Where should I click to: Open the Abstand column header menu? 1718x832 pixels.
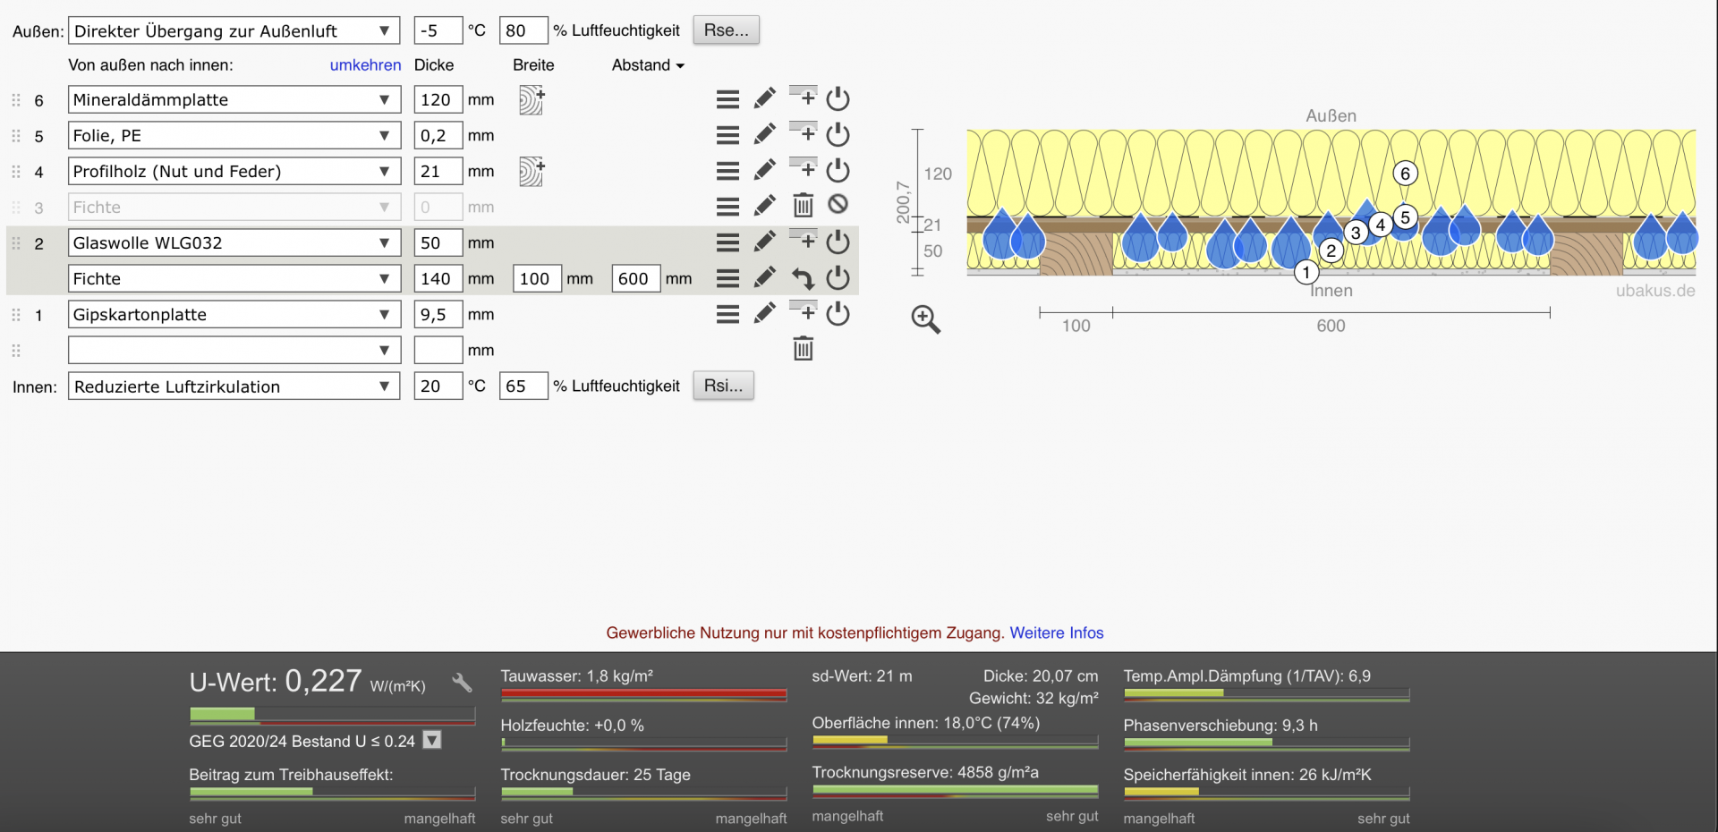[648, 65]
